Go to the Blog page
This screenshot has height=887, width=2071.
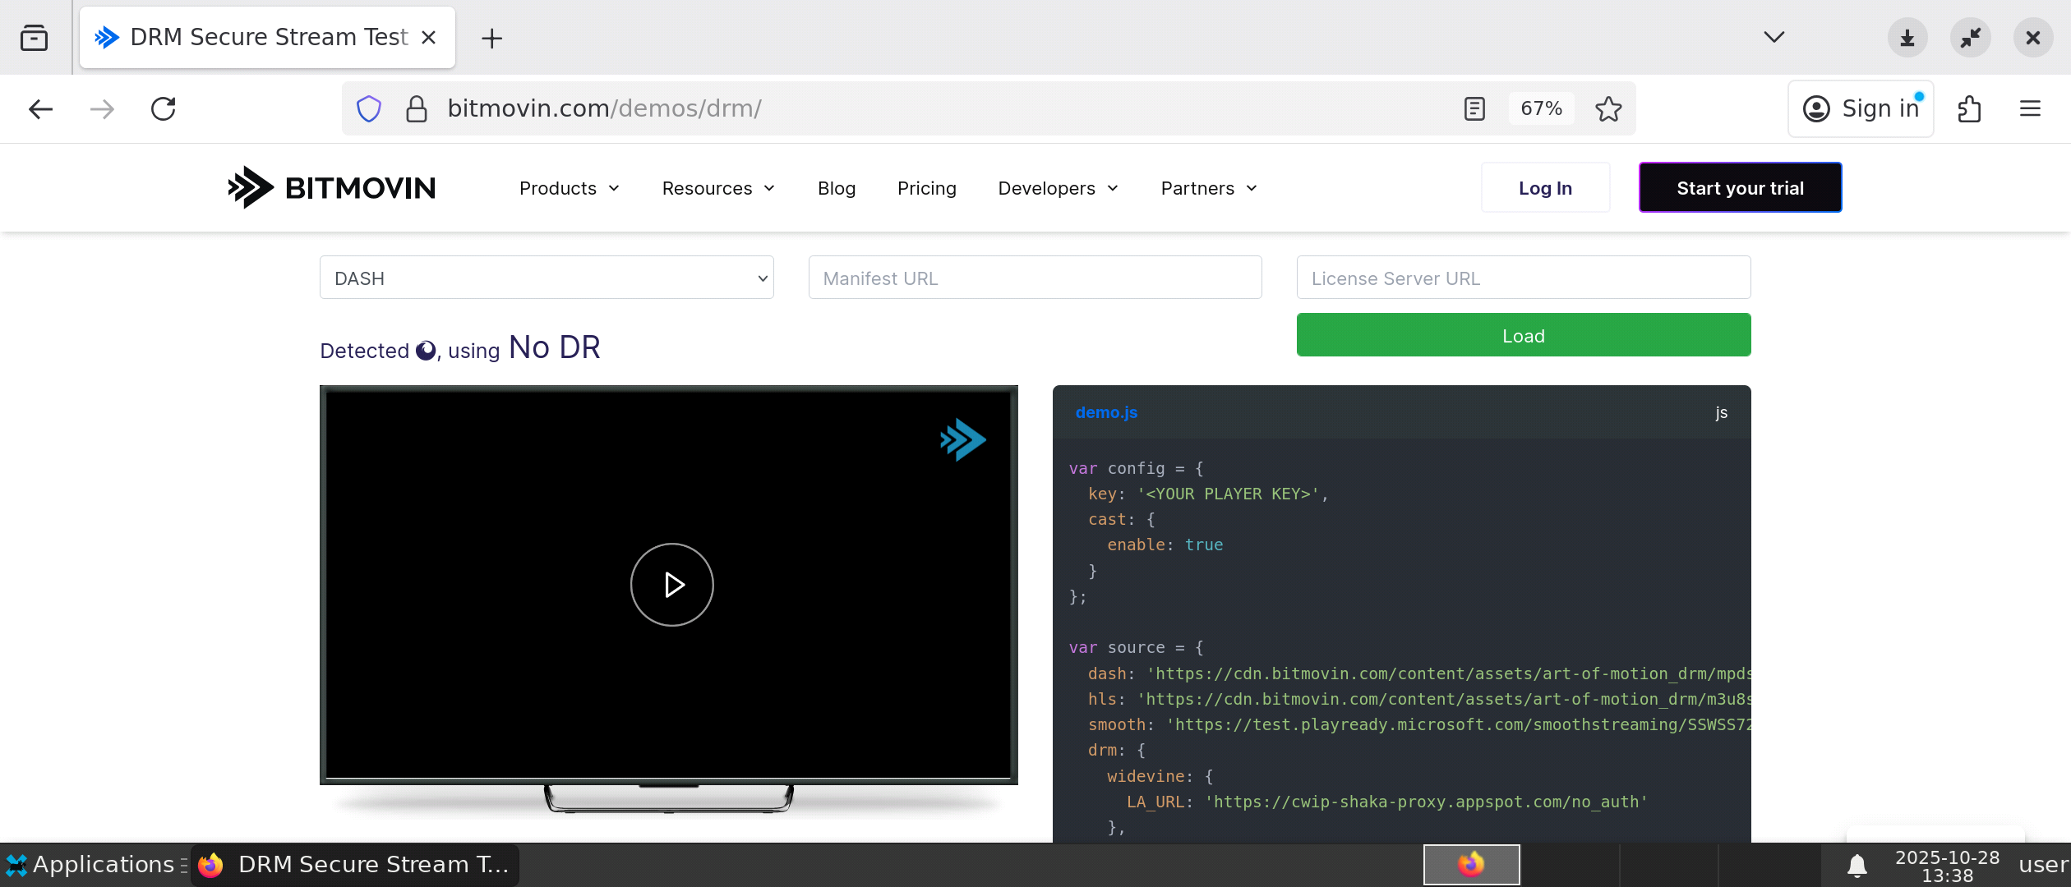coord(836,188)
